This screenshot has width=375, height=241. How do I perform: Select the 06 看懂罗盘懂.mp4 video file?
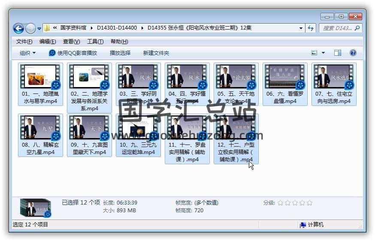tap(285, 84)
